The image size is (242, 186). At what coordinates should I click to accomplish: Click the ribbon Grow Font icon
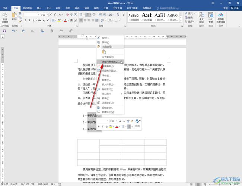click(x=51, y=15)
